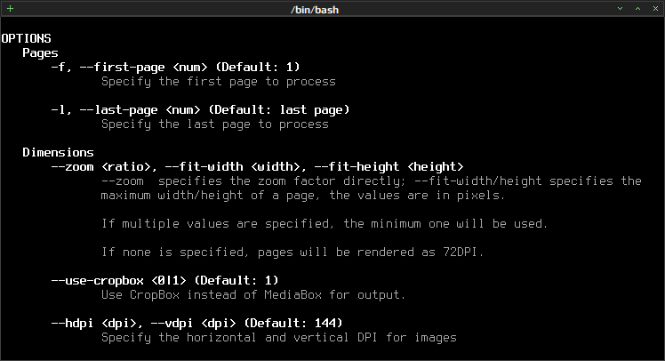Click 'If multiple values are specified' line
Viewport: 665px width, 361px height.
(324, 223)
